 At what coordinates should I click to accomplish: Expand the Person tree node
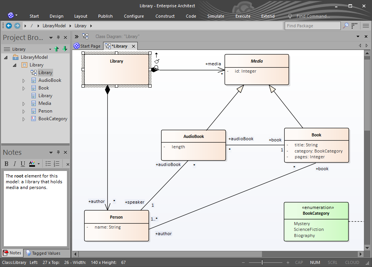(x=24, y=111)
